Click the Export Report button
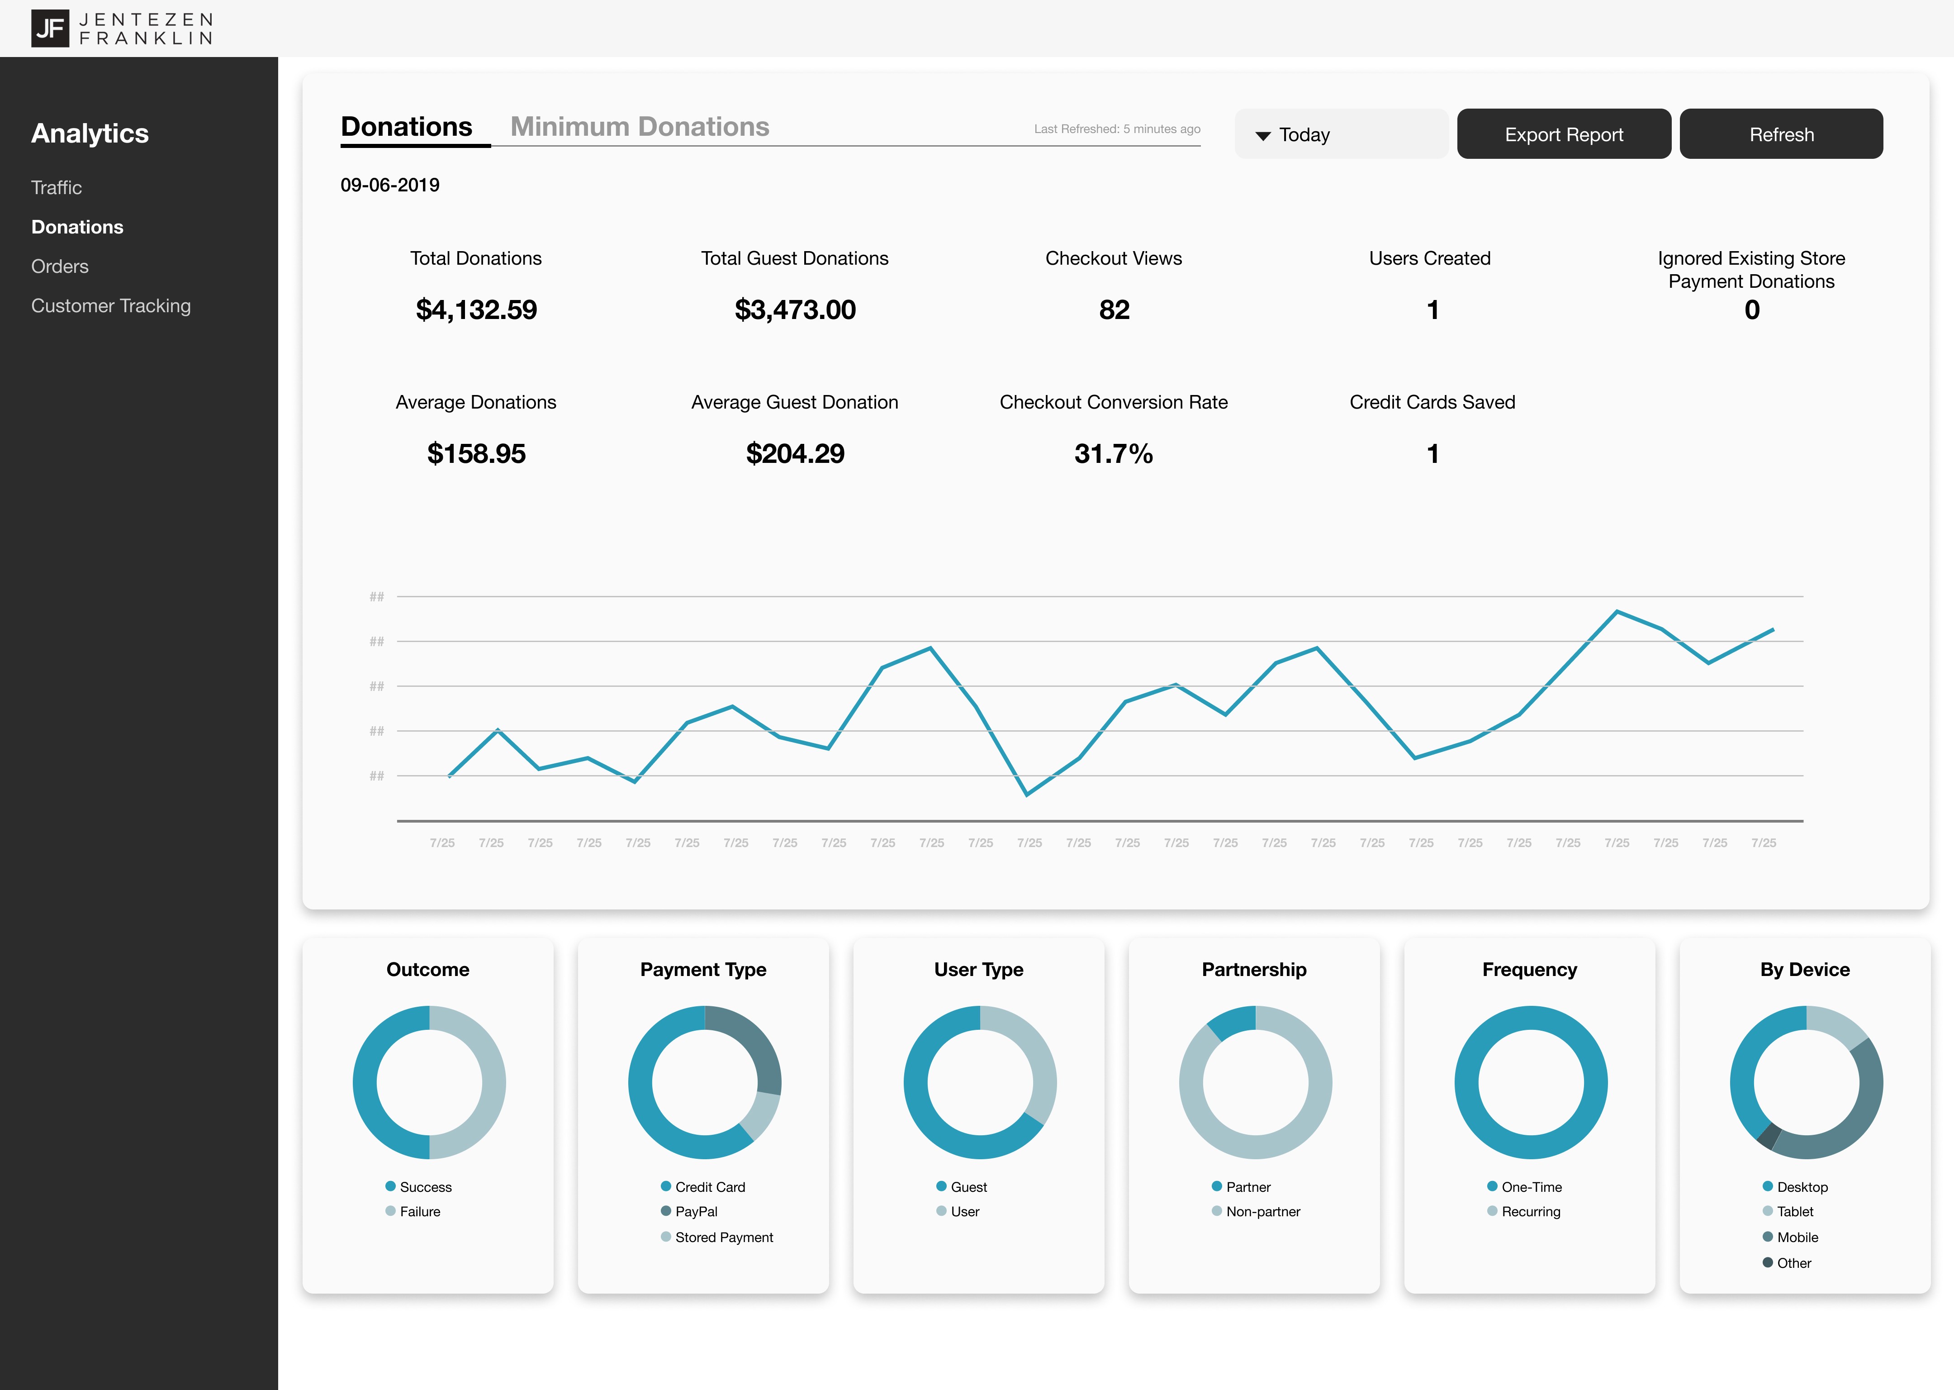This screenshot has width=1954, height=1390. click(x=1563, y=134)
